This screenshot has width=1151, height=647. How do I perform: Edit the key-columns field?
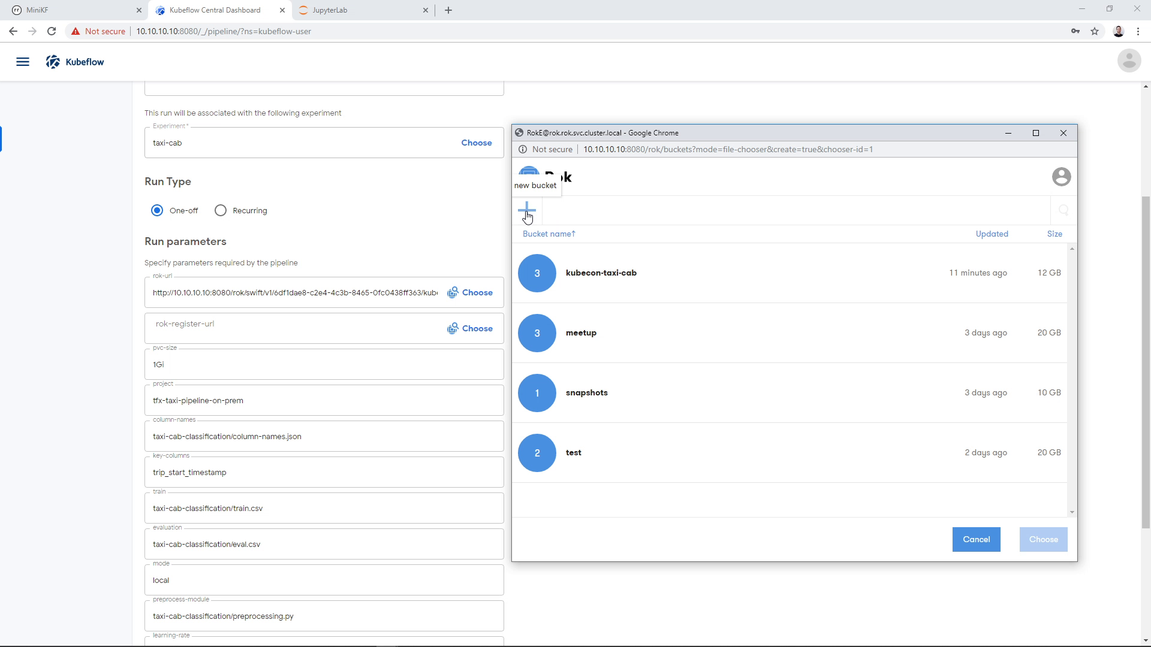click(324, 472)
